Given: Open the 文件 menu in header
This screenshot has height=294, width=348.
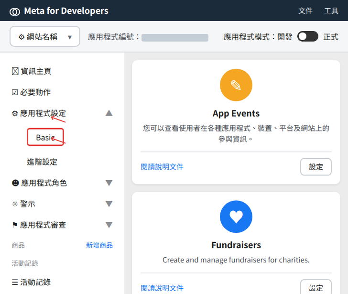Looking at the screenshot, I should pos(305,11).
